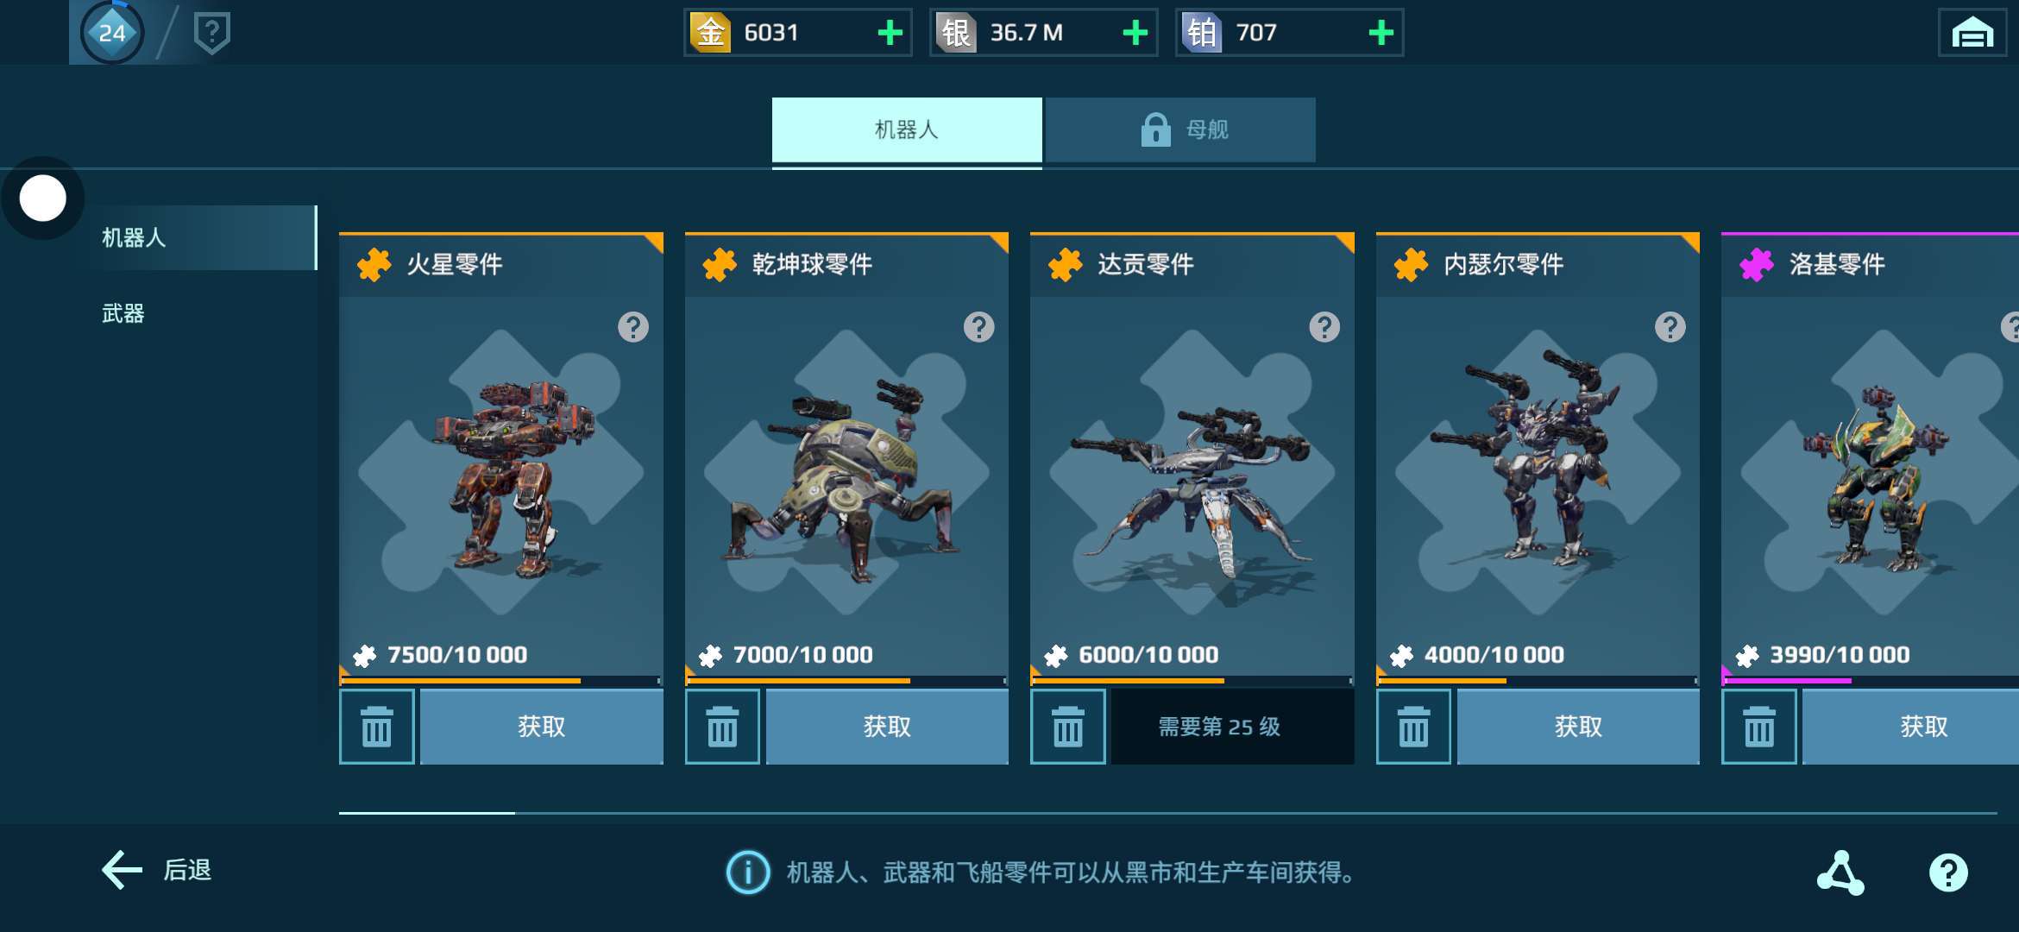Click the shield question badge near level

coord(211,34)
